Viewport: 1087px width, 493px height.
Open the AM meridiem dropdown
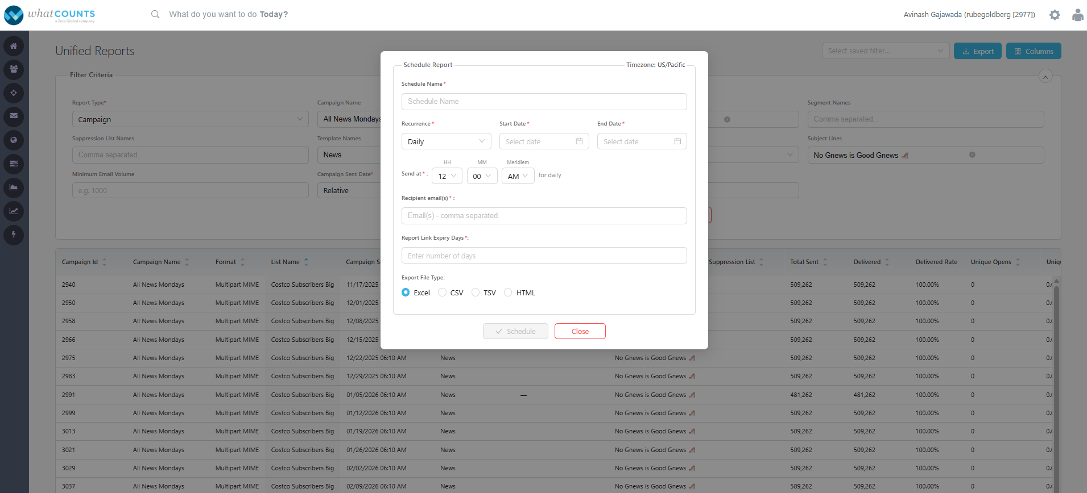(x=518, y=176)
